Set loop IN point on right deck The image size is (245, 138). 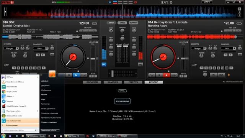[x=213, y=75]
